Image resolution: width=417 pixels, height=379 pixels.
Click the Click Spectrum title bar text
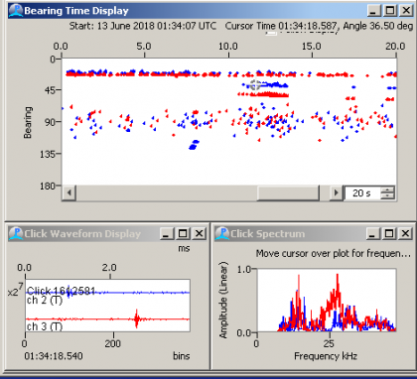coord(267,234)
